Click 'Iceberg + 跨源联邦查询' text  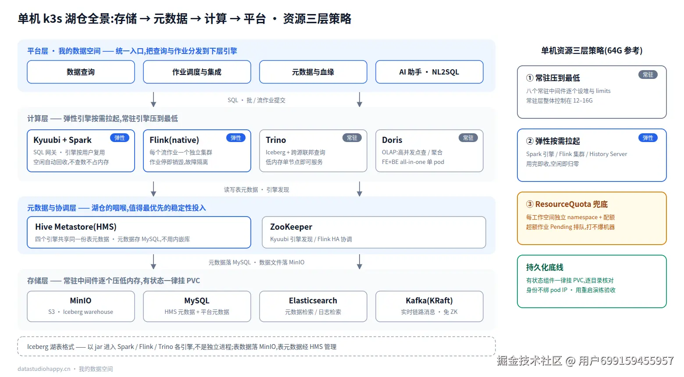tap(296, 153)
